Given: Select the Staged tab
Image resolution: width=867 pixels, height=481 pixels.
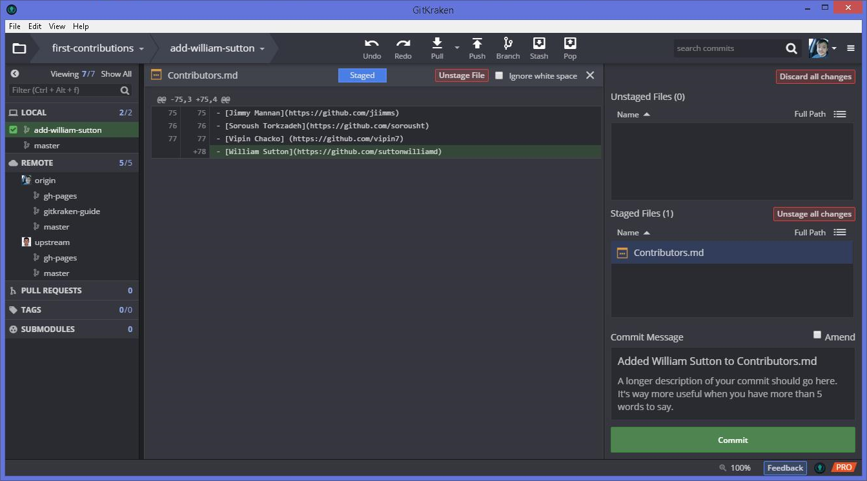Looking at the screenshot, I should coord(362,75).
